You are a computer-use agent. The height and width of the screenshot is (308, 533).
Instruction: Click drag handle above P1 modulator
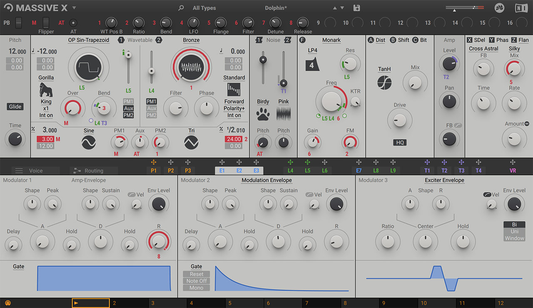click(154, 162)
